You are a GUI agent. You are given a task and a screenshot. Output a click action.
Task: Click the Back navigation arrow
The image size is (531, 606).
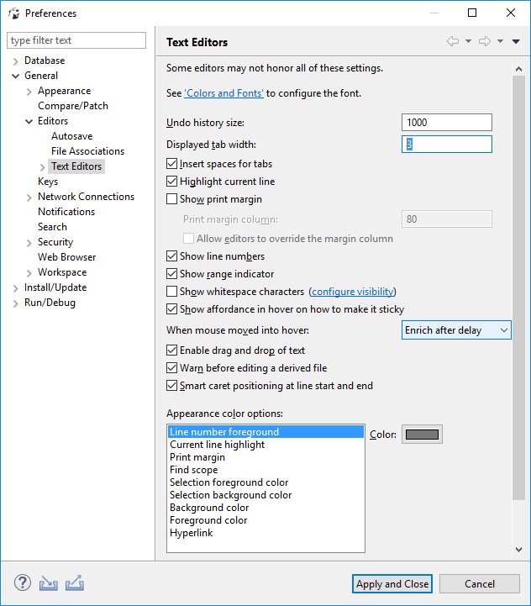pos(453,41)
